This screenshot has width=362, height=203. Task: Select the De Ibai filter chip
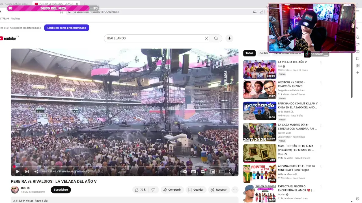click(264, 53)
